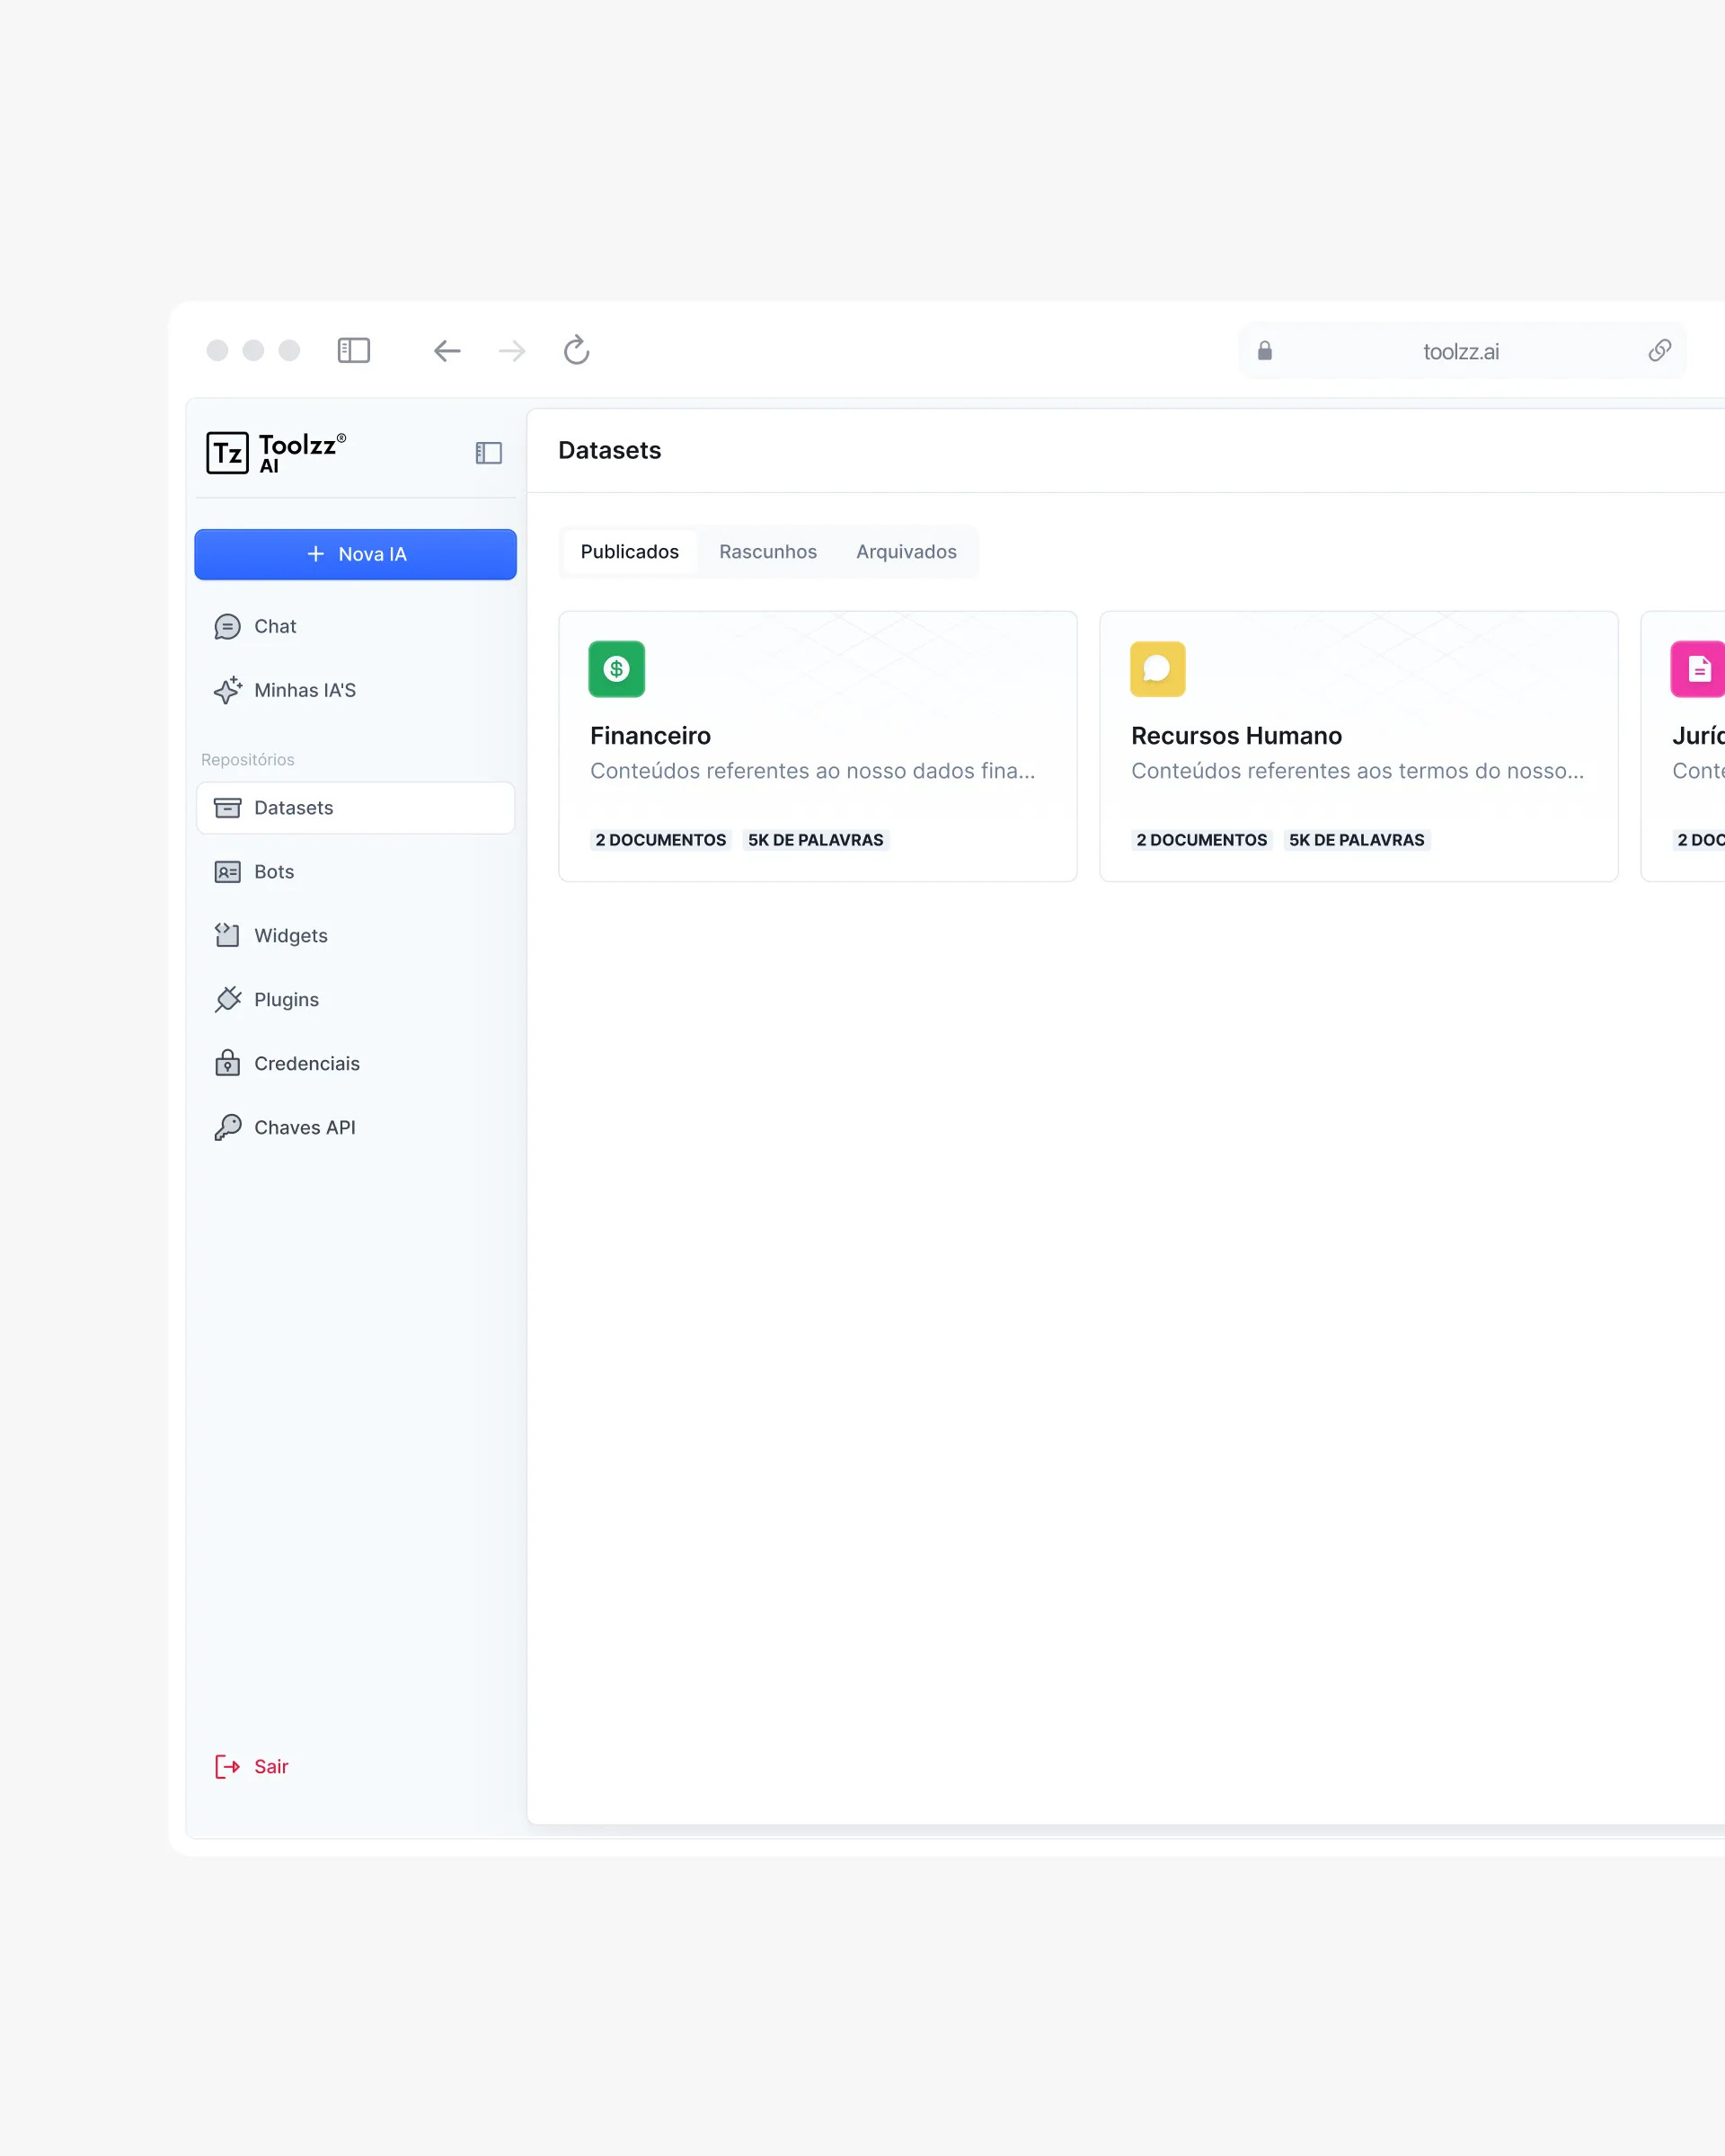Switch to the Rascunhos tab
This screenshot has height=2156, width=1725.
click(x=767, y=552)
